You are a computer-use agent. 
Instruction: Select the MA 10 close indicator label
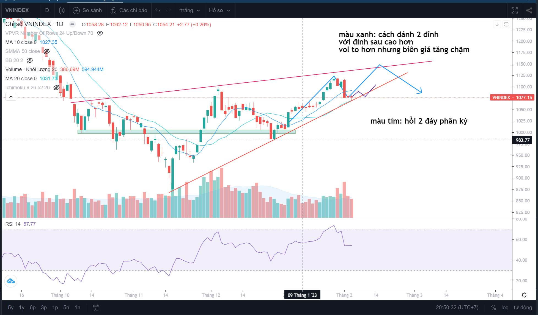pos(21,42)
